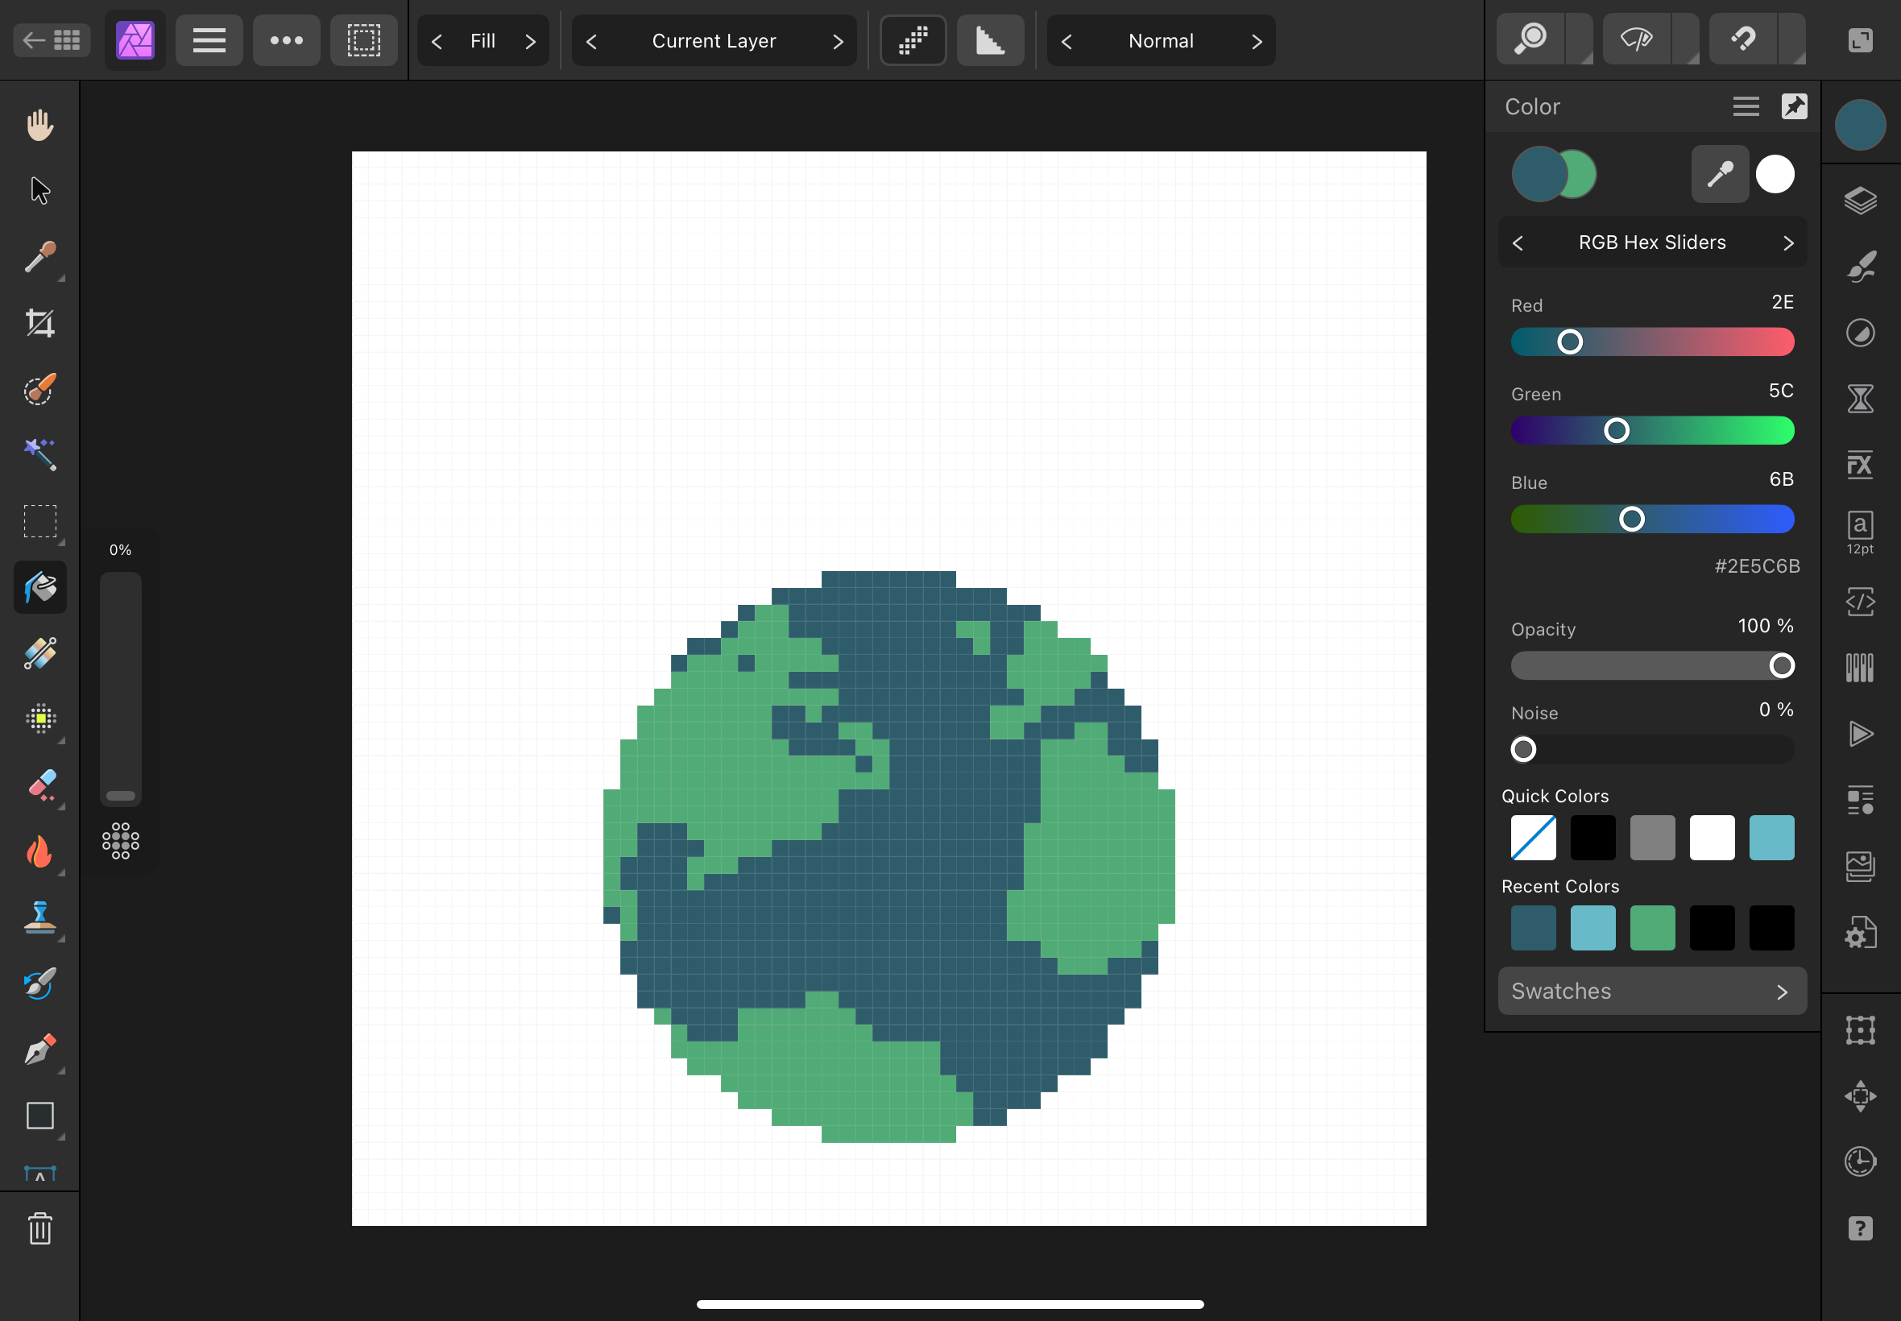
Task: Activate the color picker eyedropper button
Action: [x=1720, y=175]
